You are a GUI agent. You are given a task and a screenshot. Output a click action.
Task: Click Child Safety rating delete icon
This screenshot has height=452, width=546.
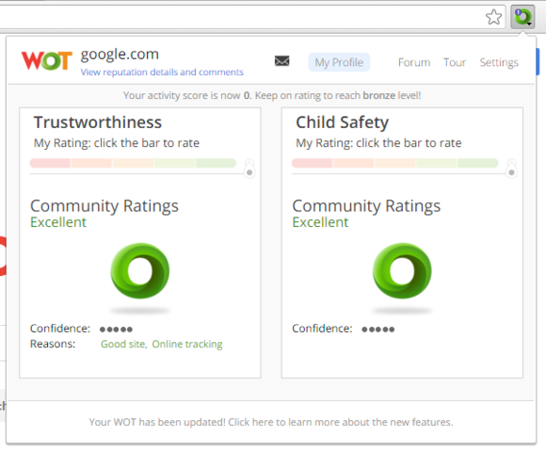(511, 169)
